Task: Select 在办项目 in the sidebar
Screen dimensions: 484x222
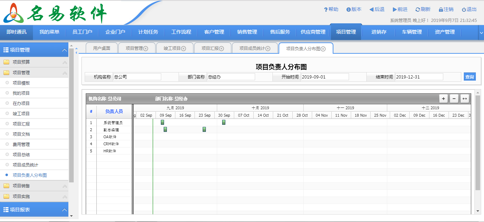Action: [x=21, y=104]
